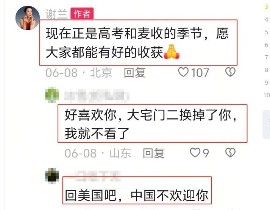Click the red 作者 author badge
The image size is (270, 210).
[82, 14]
